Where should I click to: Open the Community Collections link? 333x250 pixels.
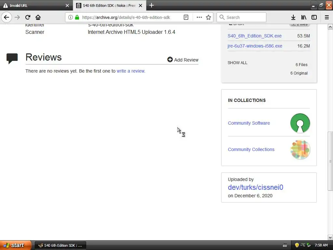click(x=251, y=149)
